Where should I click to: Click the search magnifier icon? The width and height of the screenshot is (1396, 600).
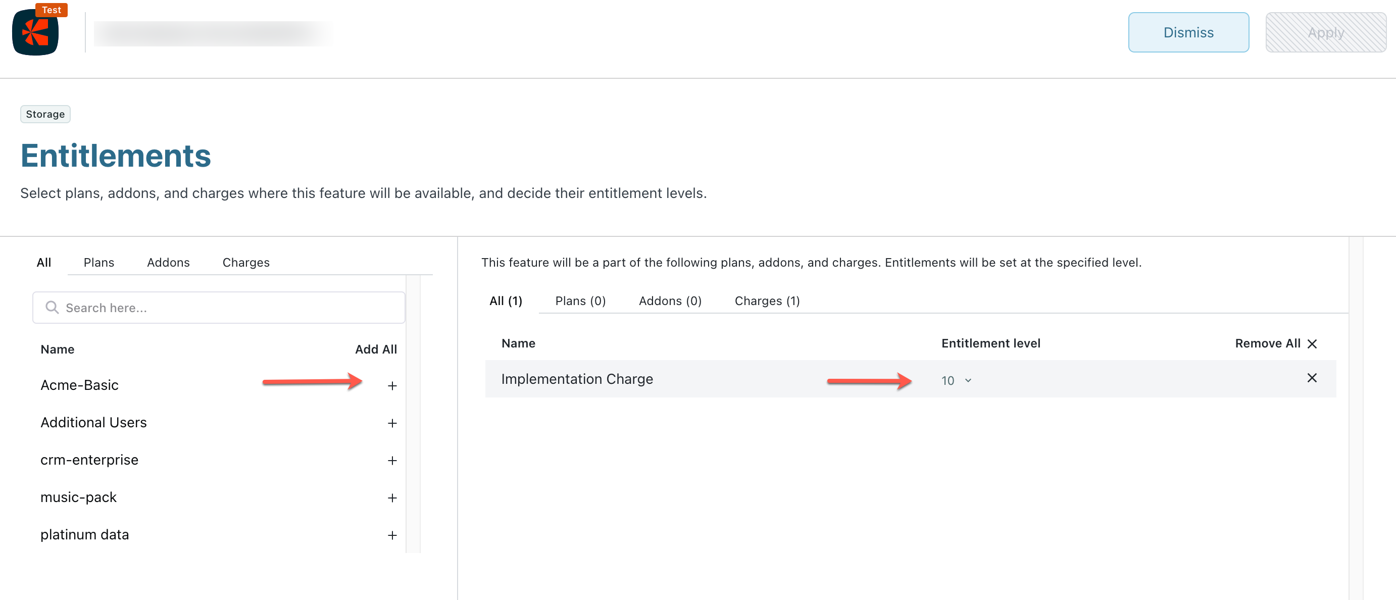pos(52,307)
